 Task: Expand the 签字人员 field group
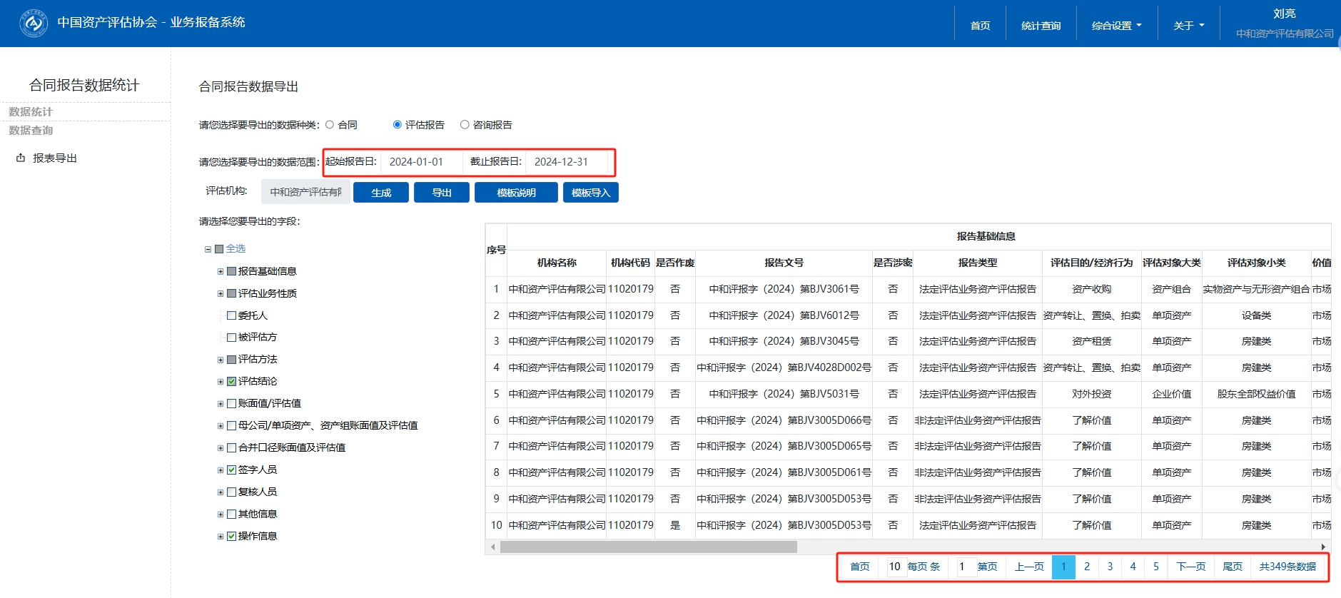(x=221, y=470)
